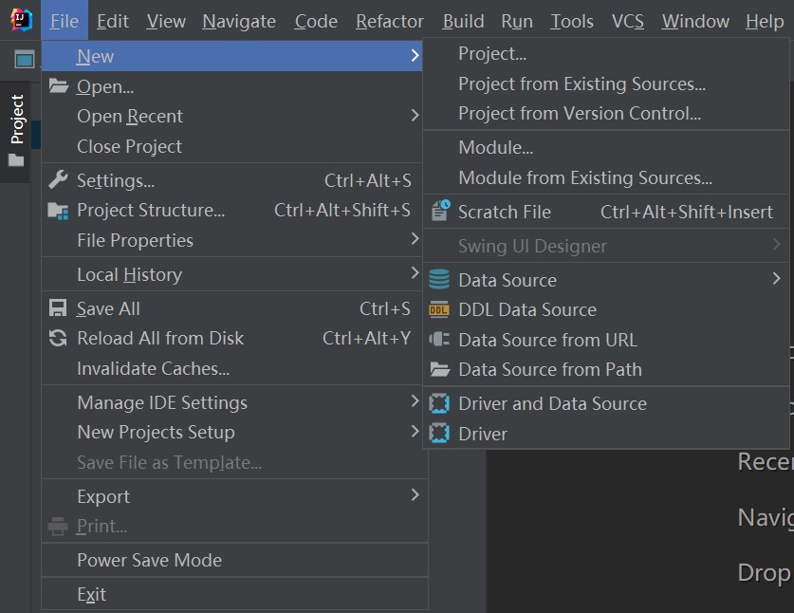Expand the Local History submenu arrow
Screen dimensions: 794x613
415,274
